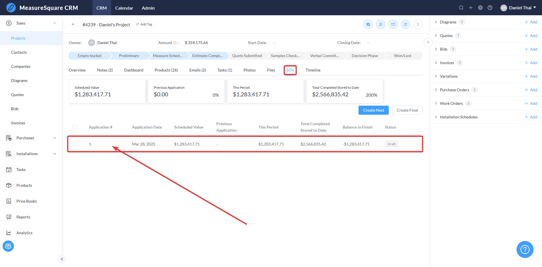542x267 pixels.
Task: Click the Reports presentation icon in sidebar
Action: [9, 217]
